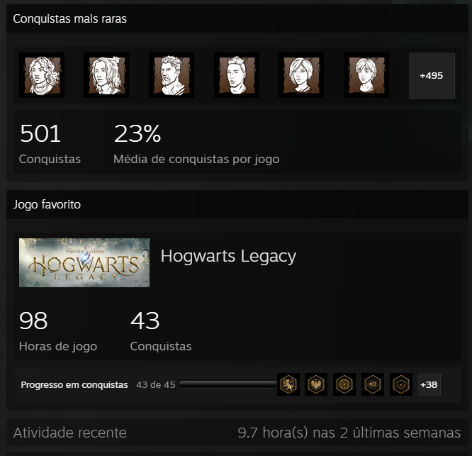
Task: Open the Atividade recente section header
Action: 70,433
